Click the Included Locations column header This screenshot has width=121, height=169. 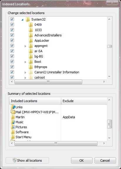[x=35, y=101]
